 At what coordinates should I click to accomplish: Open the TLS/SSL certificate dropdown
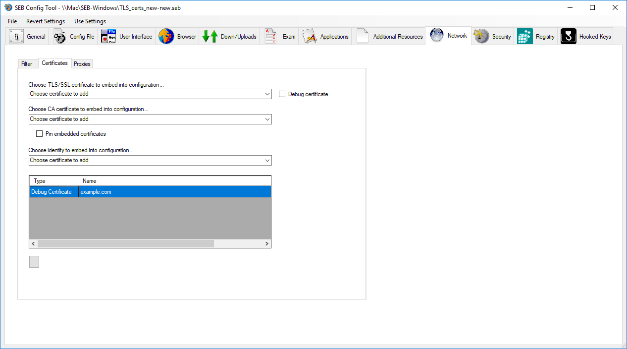150,94
